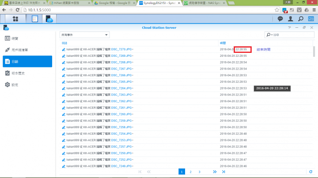The image size is (318, 178).
Task: Open the DSM user account options icon
Action: (291, 19)
